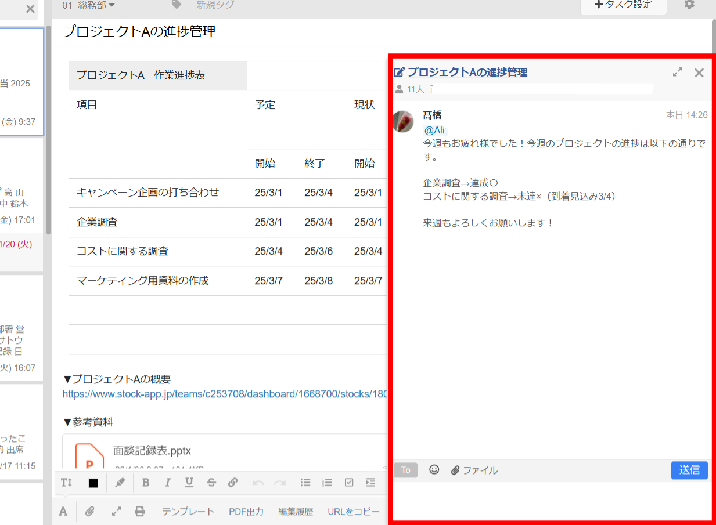
Task: Expand the chat panel to full screen
Action: [677, 72]
